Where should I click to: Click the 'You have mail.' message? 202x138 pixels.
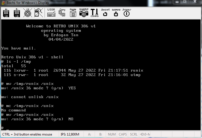click(19, 48)
